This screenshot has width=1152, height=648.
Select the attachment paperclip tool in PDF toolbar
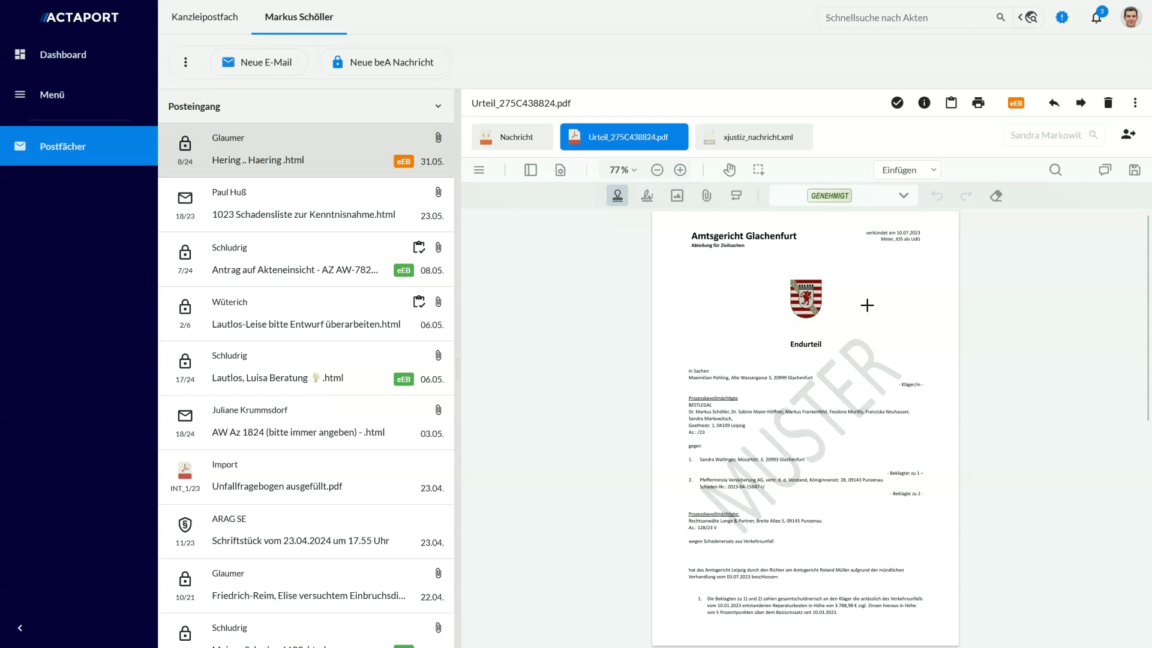click(x=706, y=196)
